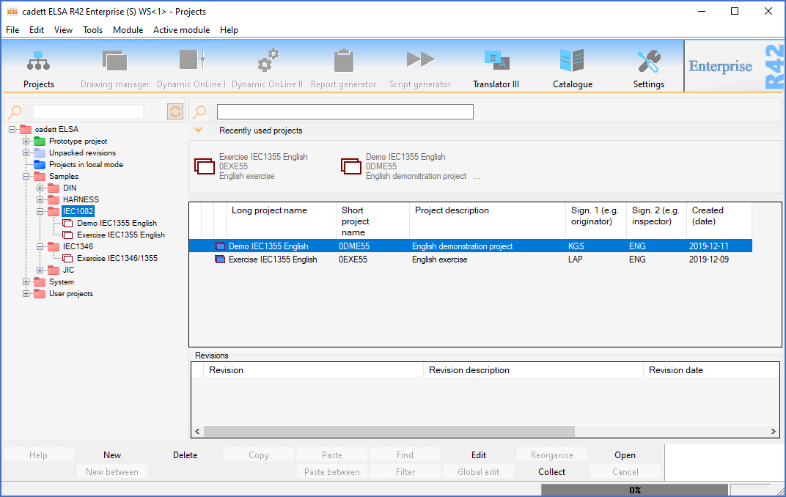Expand the Unpacked revisions folder
The width and height of the screenshot is (786, 497).
26,152
